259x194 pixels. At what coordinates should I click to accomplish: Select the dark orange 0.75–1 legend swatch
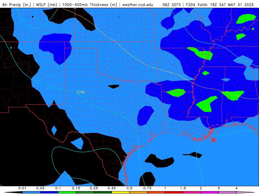pyautogui.click(x=156, y=192)
